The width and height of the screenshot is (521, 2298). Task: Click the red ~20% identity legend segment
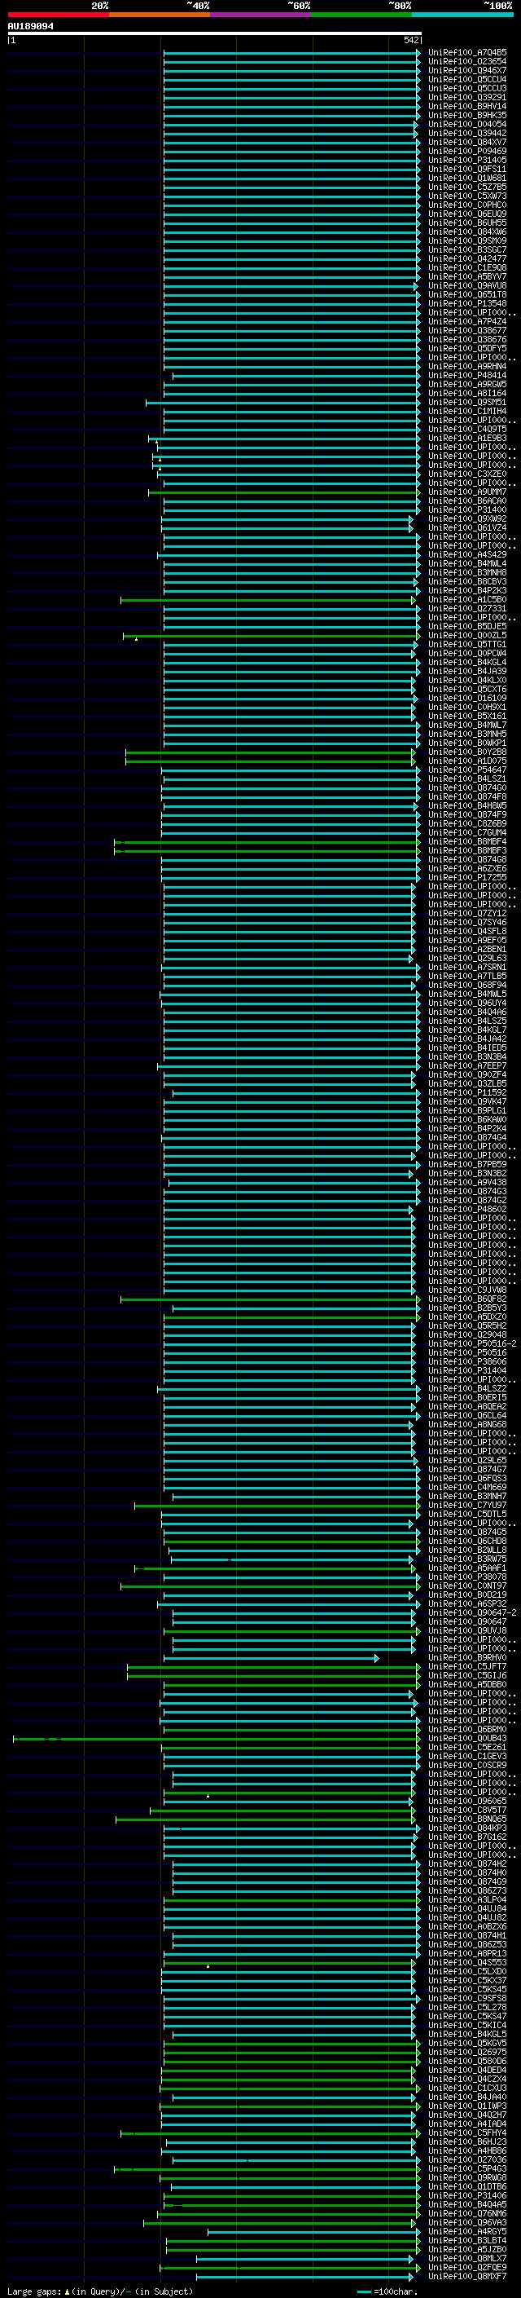58,15
